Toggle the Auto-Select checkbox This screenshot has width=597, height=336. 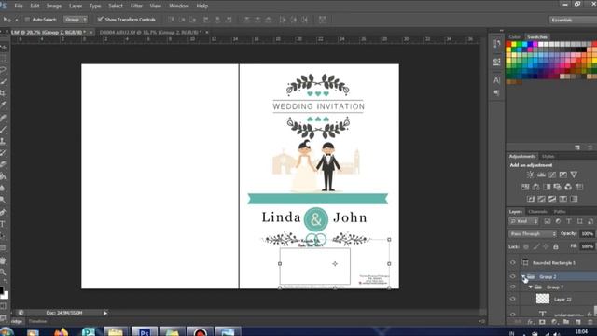coord(27,20)
